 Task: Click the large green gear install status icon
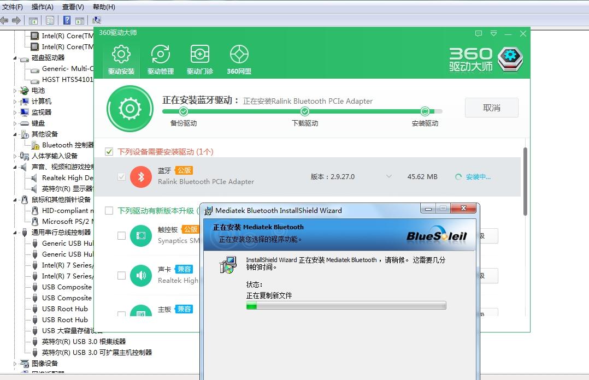(x=130, y=109)
